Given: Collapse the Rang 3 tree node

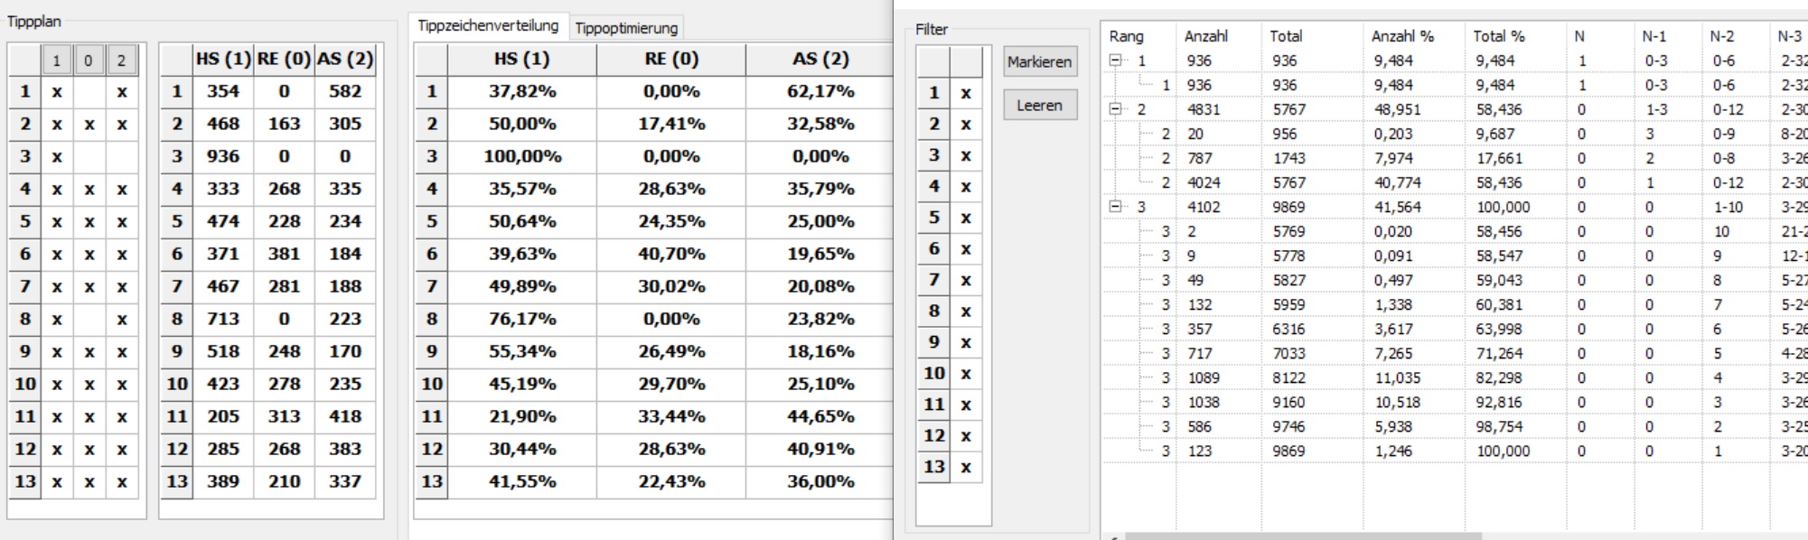Looking at the screenshot, I should click(1116, 207).
